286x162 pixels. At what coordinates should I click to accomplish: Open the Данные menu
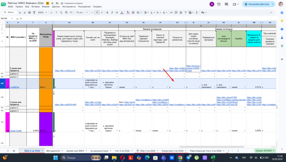[x=56, y=7]
